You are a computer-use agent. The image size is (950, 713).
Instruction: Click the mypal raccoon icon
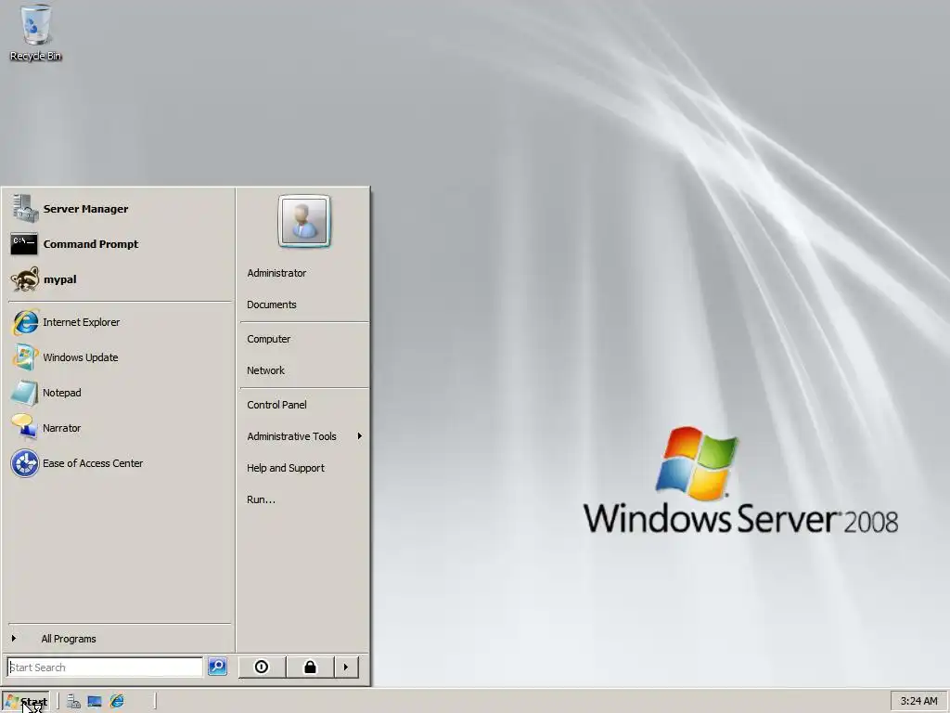coord(25,279)
